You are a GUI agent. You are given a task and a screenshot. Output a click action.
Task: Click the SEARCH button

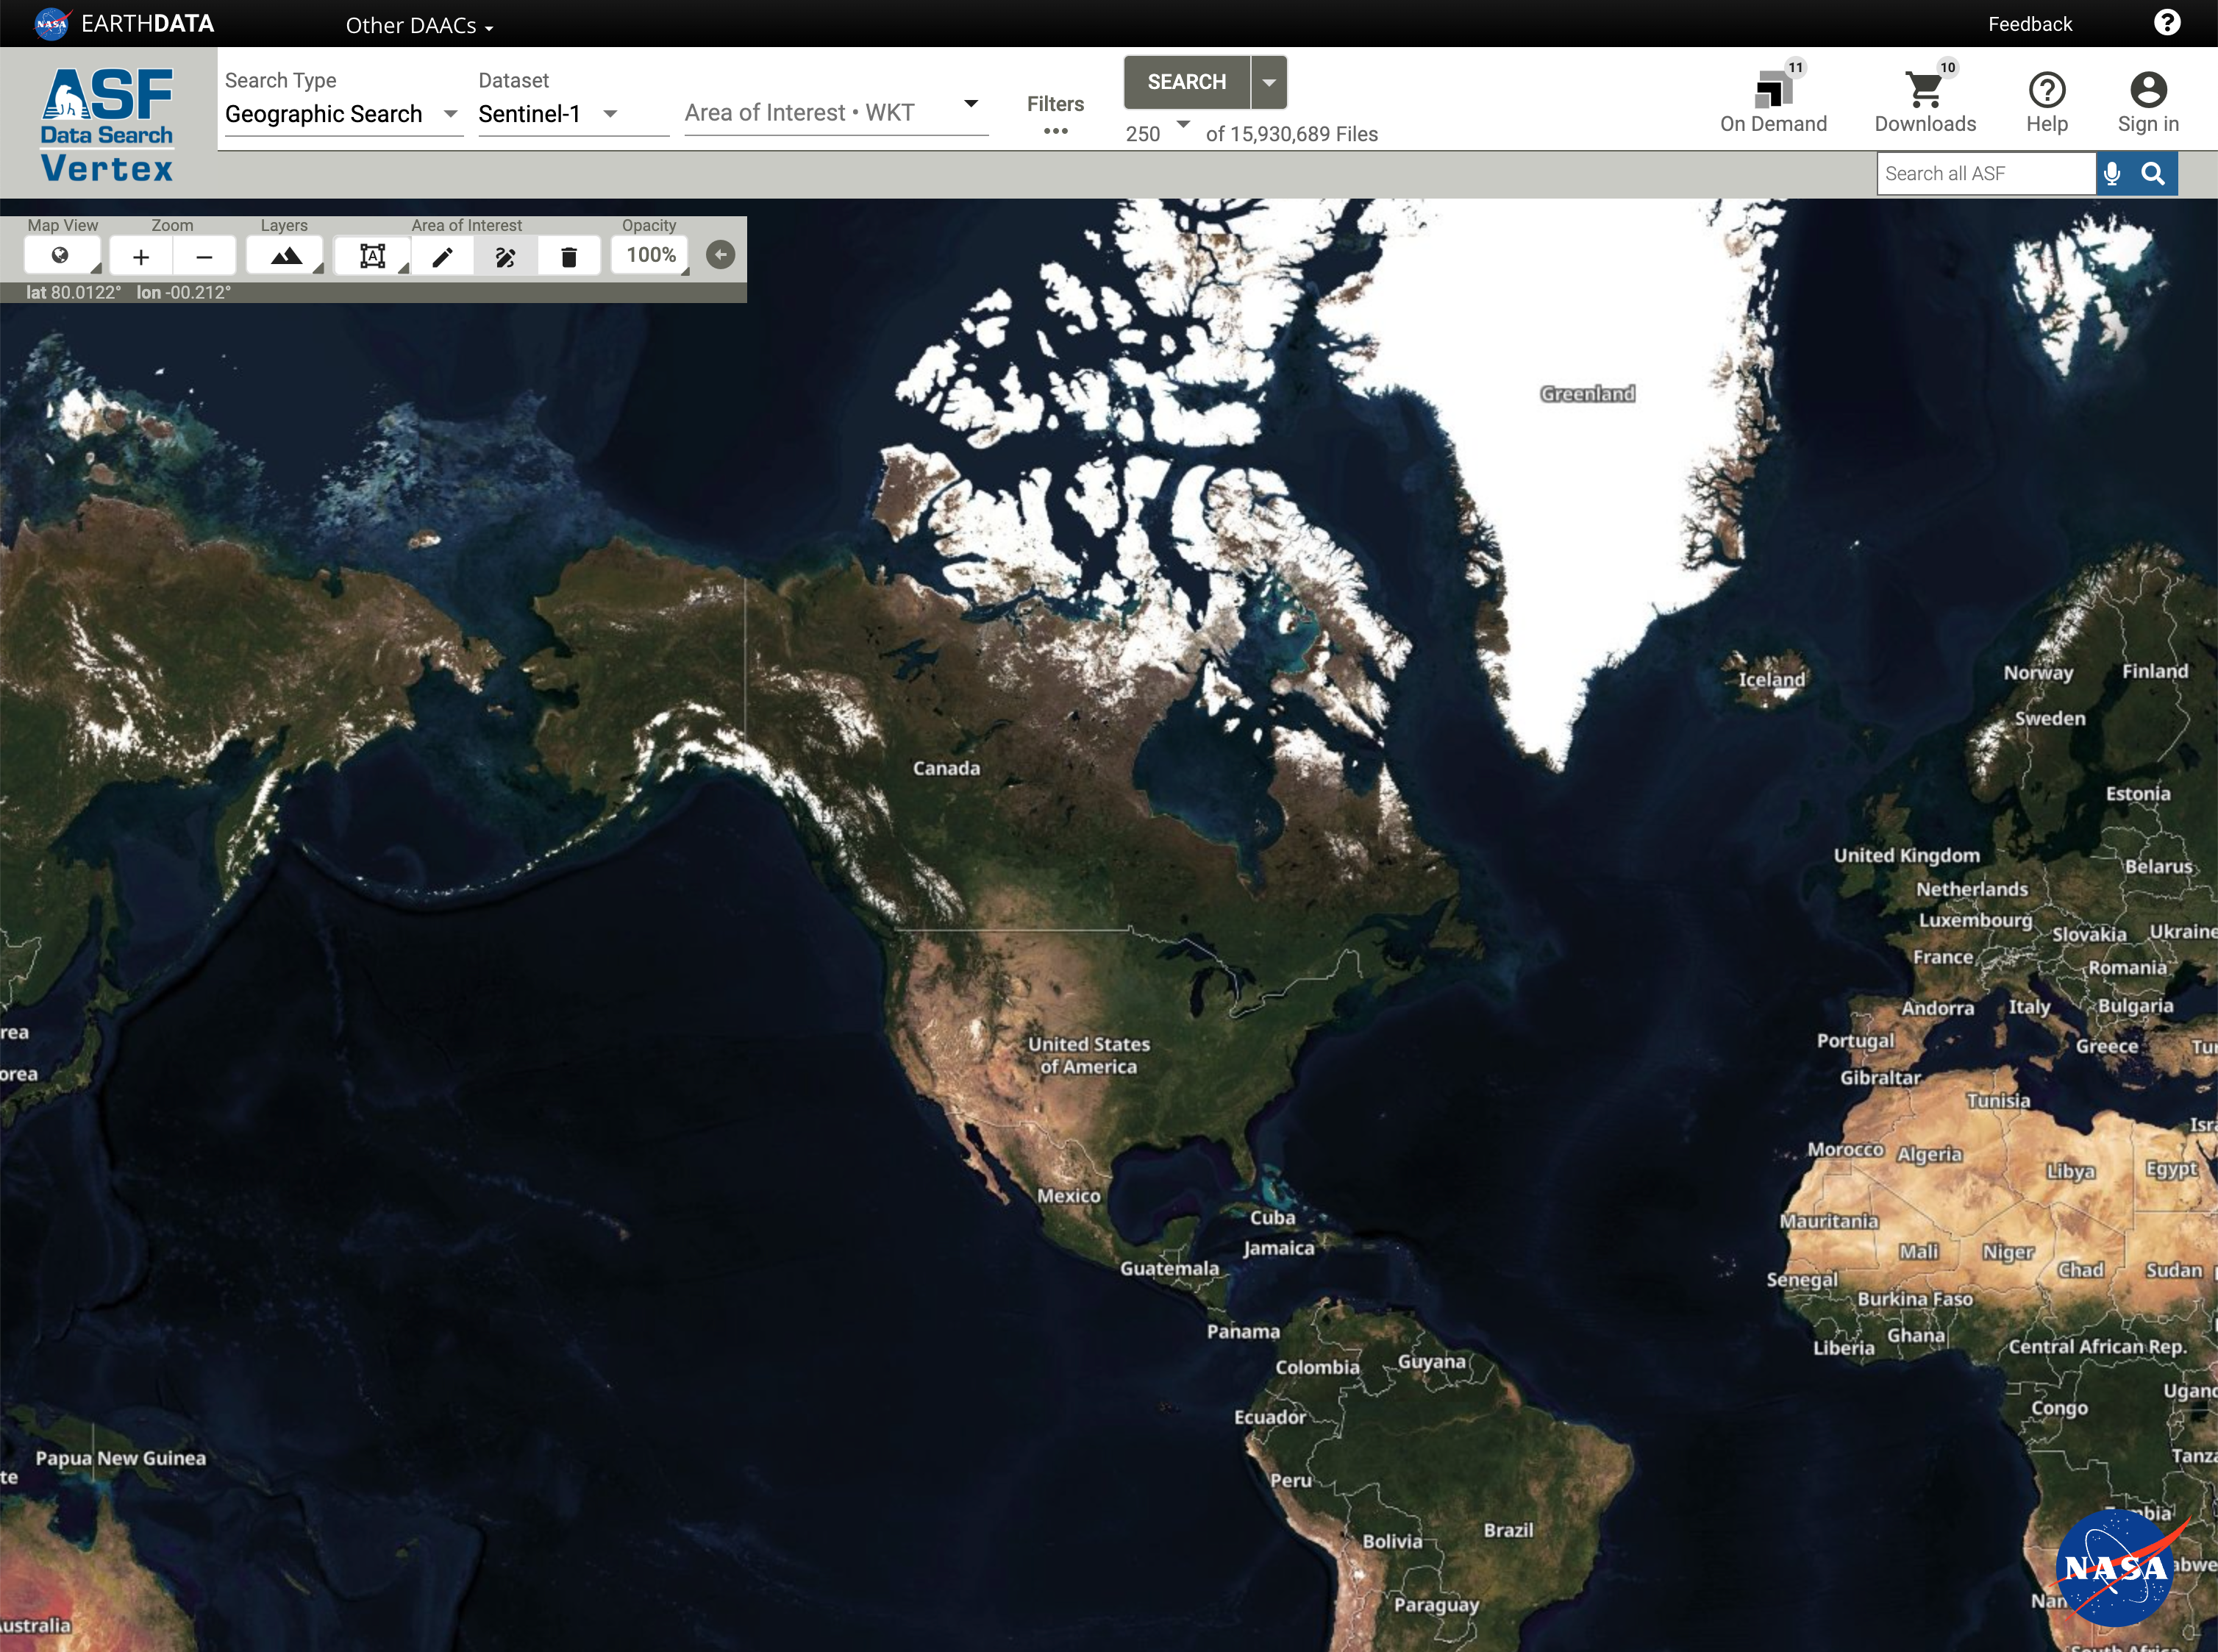click(x=1186, y=82)
